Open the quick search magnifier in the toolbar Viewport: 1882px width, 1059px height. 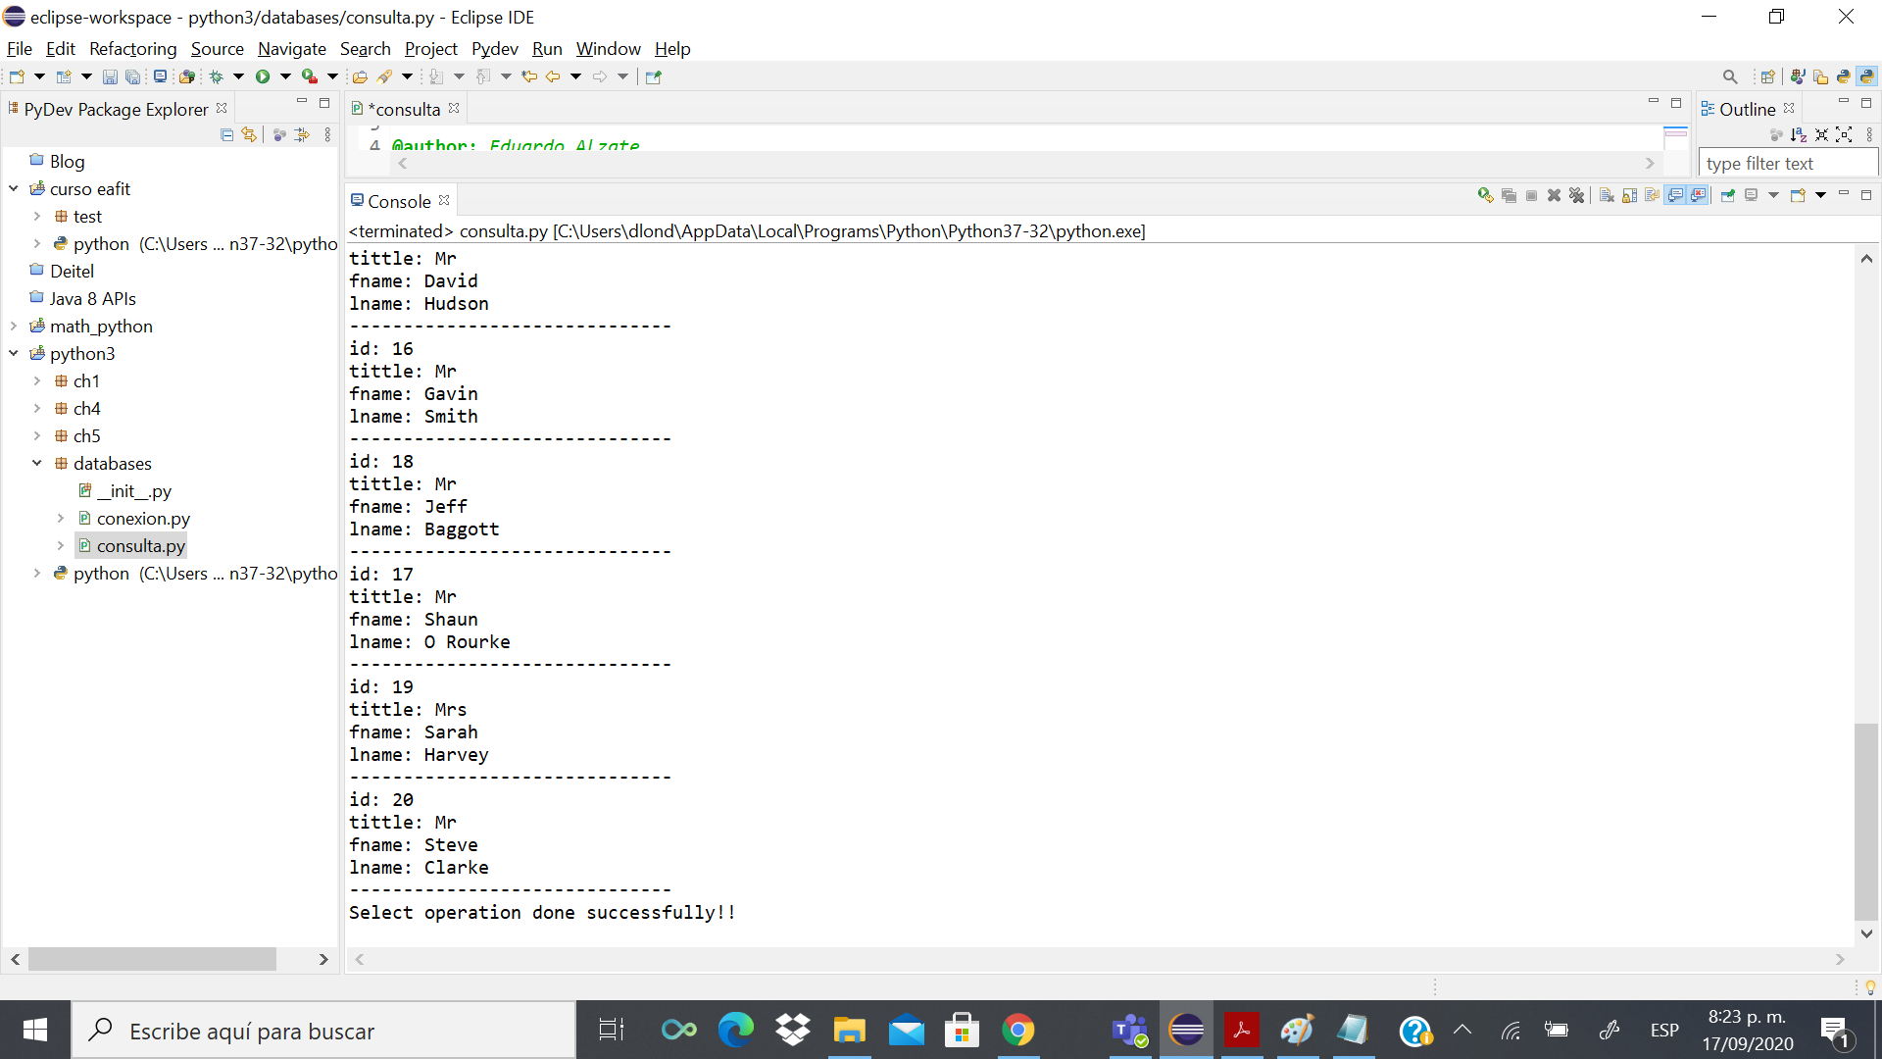tap(1730, 76)
